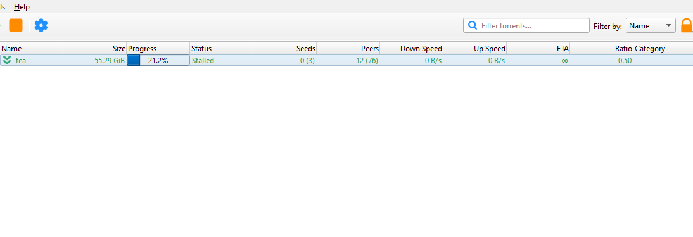The height and width of the screenshot is (237, 693).
Task: Click the infinity ETA value
Action: pos(564,61)
